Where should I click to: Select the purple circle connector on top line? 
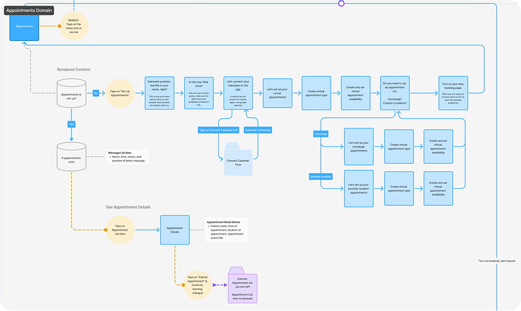tap(341, 3)
